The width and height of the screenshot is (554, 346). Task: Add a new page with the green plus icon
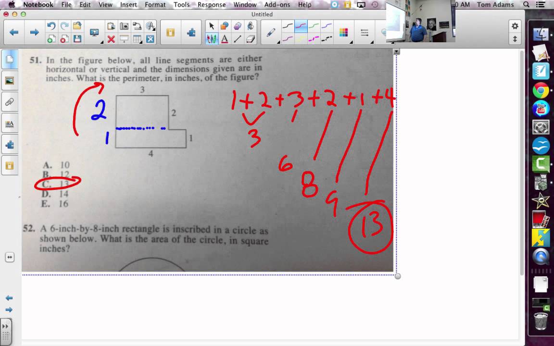coord(51,39)
